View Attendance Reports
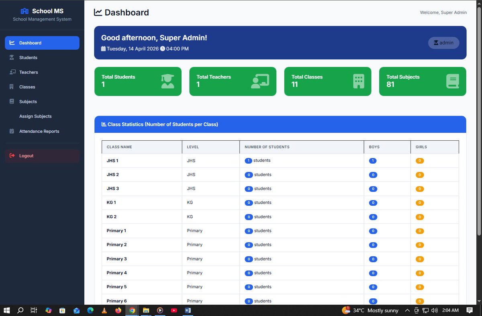The width and height of the screenshot is (482, 316). coord(42,131)
